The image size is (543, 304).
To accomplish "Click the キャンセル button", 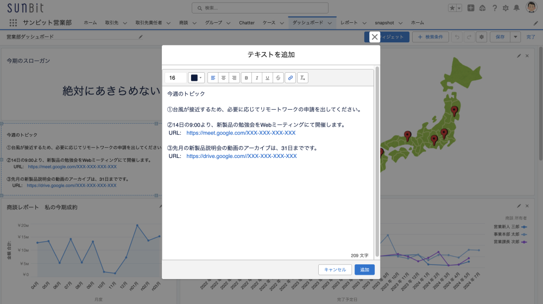I will tap(335, 270).
